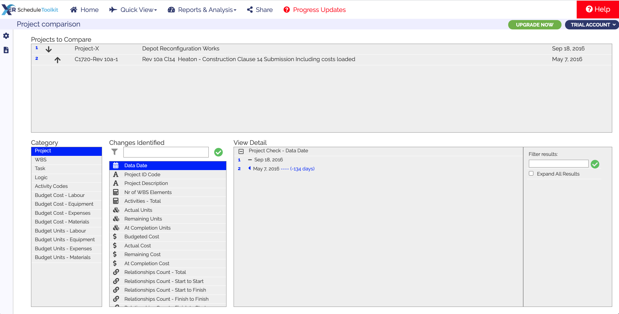The image size is (619, 314).
Task: Go to the Home menu
Action: (x=84, y=10)
